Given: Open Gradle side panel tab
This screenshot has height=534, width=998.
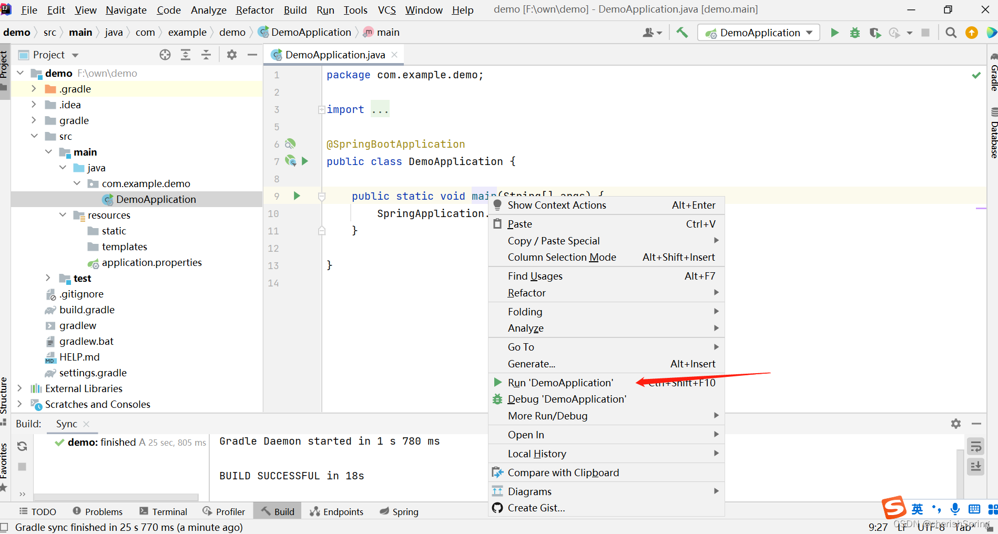Looking at the screenshot, I should tap(993, 71).
